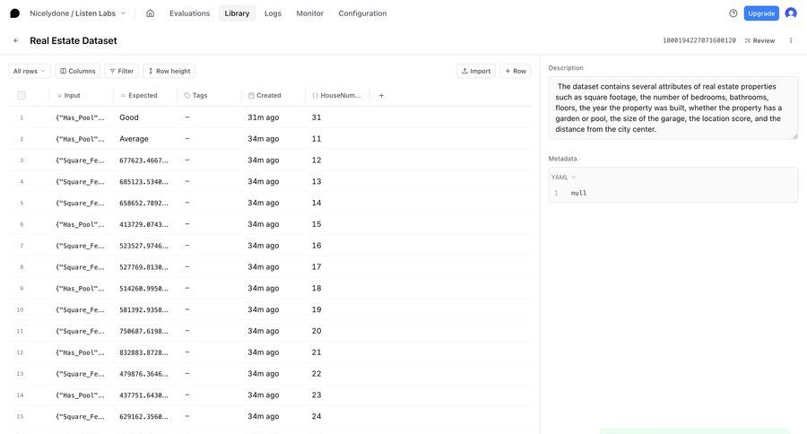Click HouseNumber value 11
The width and height of the screenshot is (807, 434).
click(x=317, y=139)
